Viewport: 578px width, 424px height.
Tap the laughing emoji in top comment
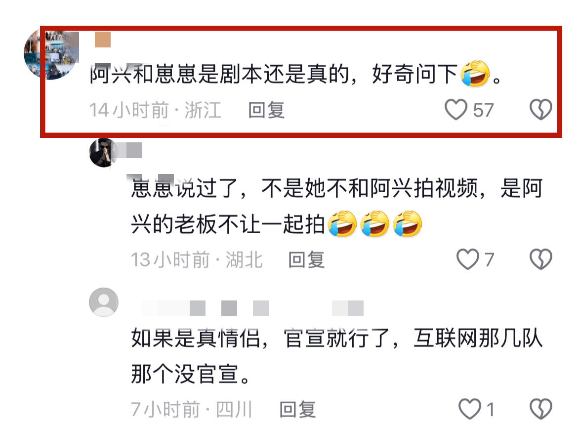click(475, 74)
